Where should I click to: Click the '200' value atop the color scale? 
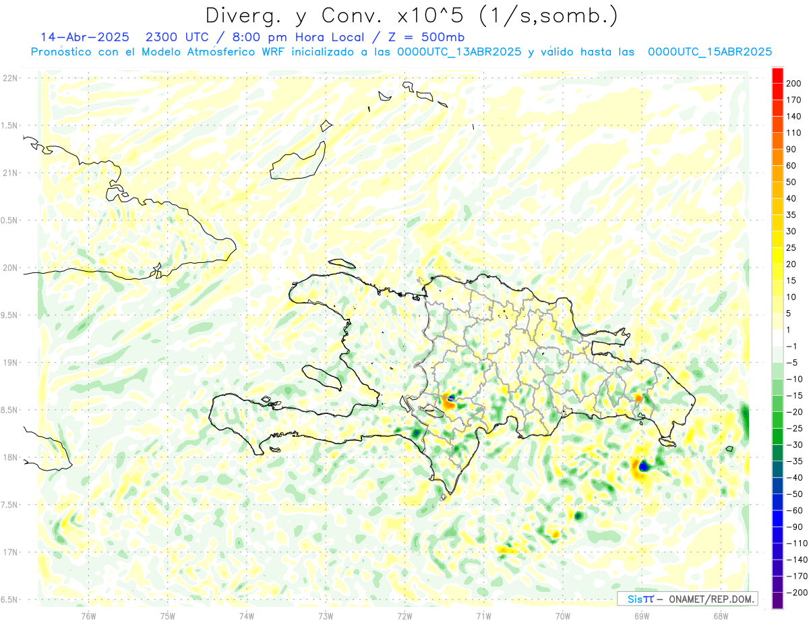pyautogui.click(x=794, y=84)
